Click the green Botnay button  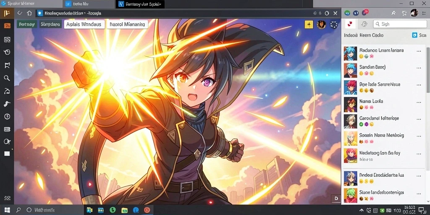point(27,24)
